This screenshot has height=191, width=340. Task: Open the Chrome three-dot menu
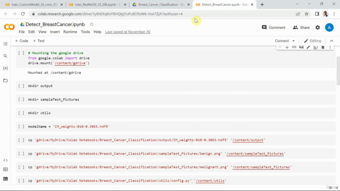[334, 14]
